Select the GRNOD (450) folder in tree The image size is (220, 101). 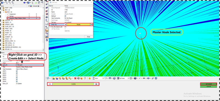[x=9, y=24]
